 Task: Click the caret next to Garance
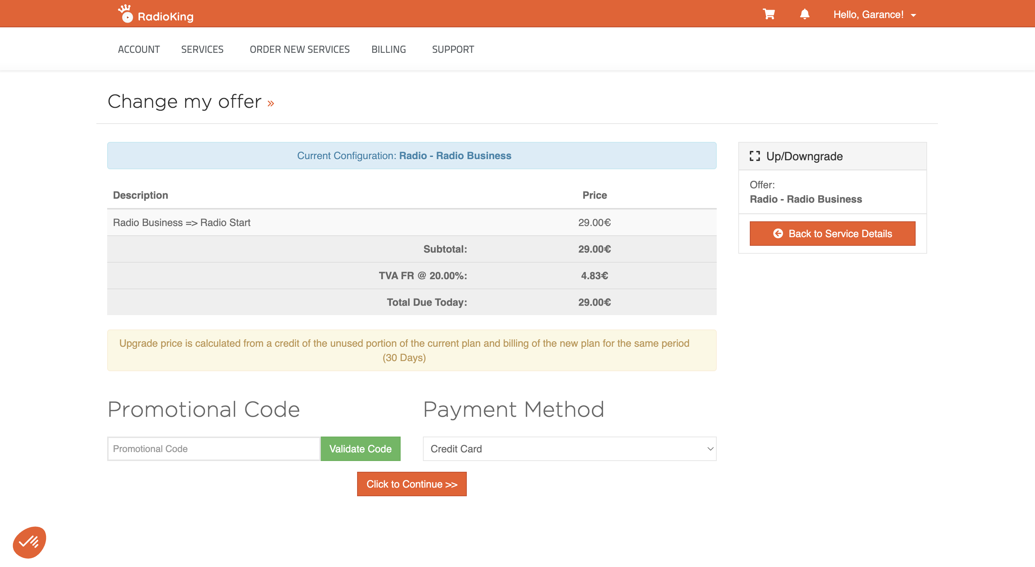913,16
